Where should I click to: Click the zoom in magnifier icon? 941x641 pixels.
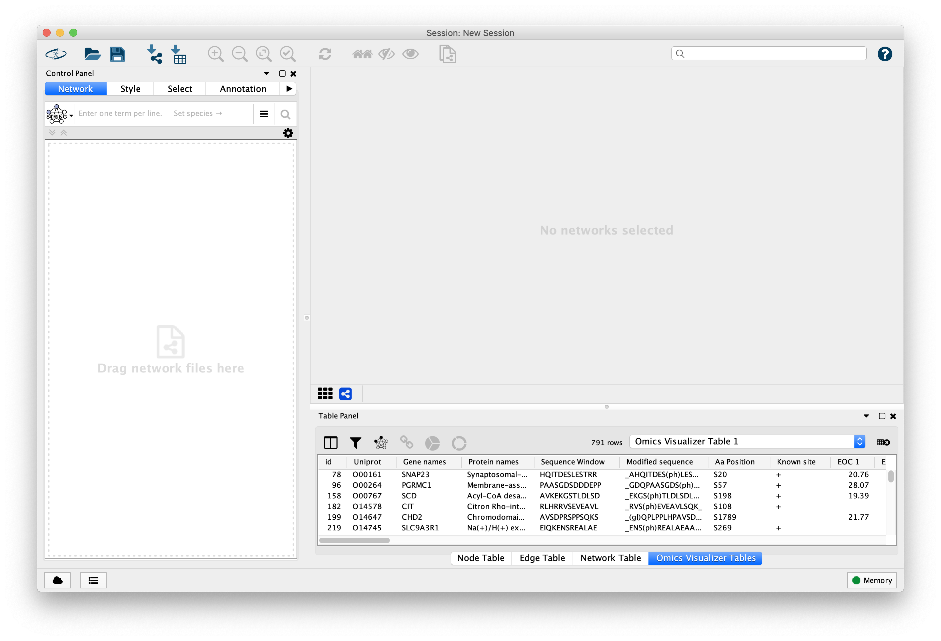[215, 53]
